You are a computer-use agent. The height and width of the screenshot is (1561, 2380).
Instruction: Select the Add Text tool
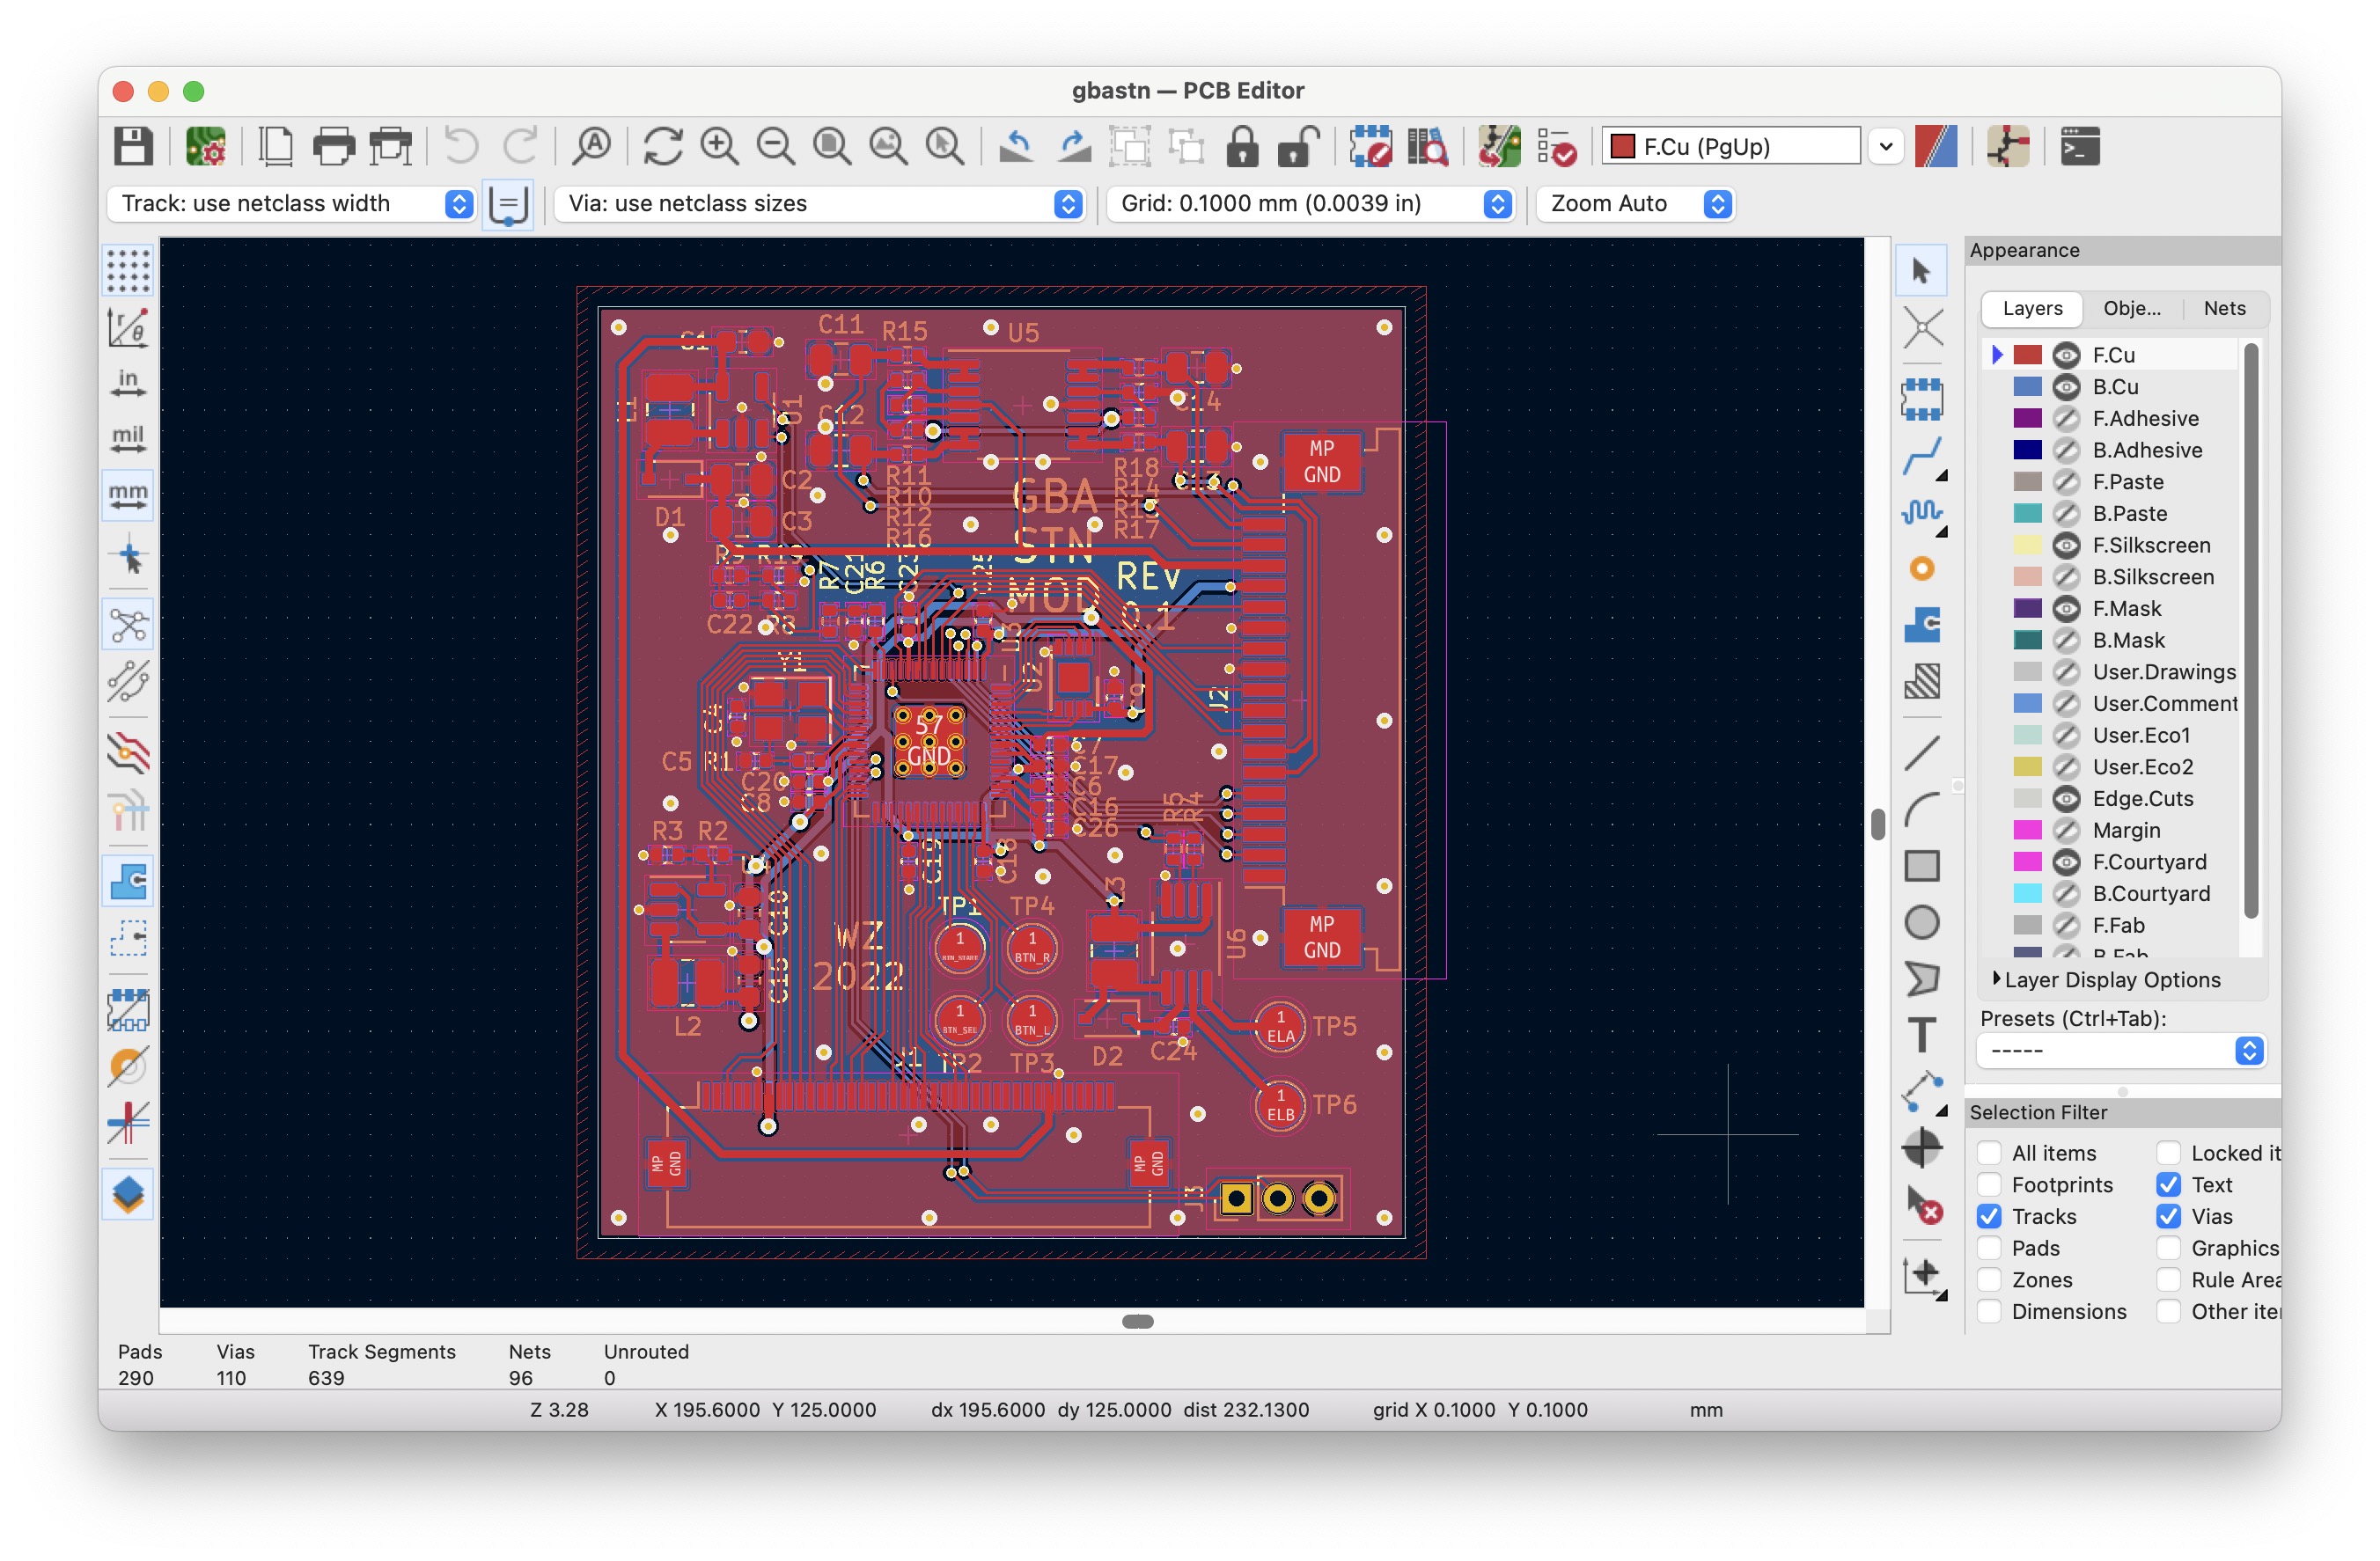(1922, 1035)
